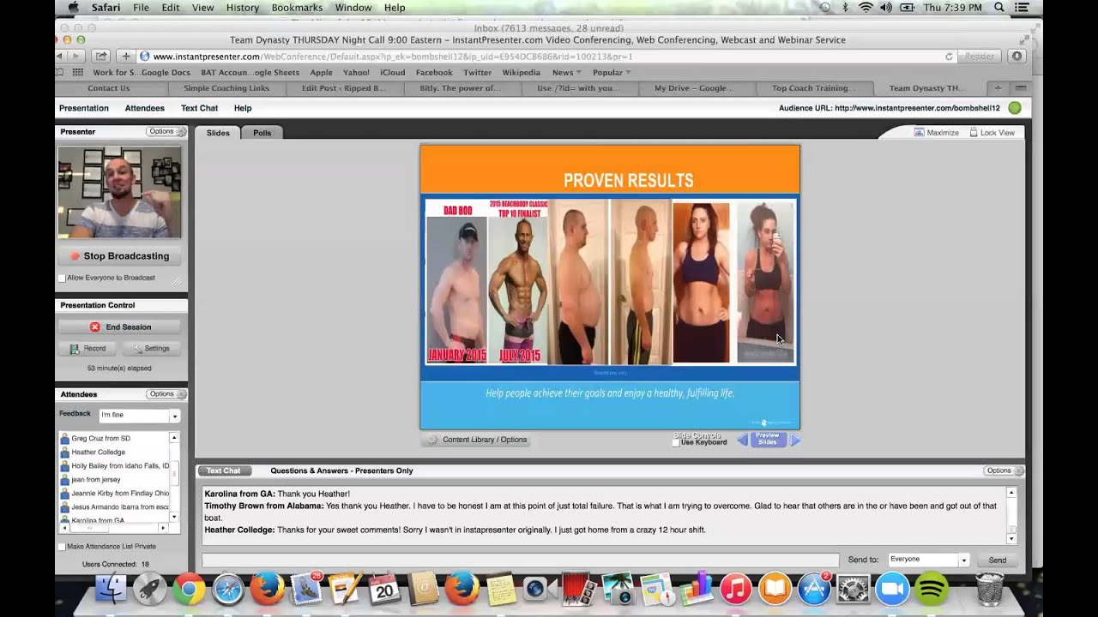The image size is (1098, 617).
Task: Click the Safari back arrow
Action: point(60,57)
